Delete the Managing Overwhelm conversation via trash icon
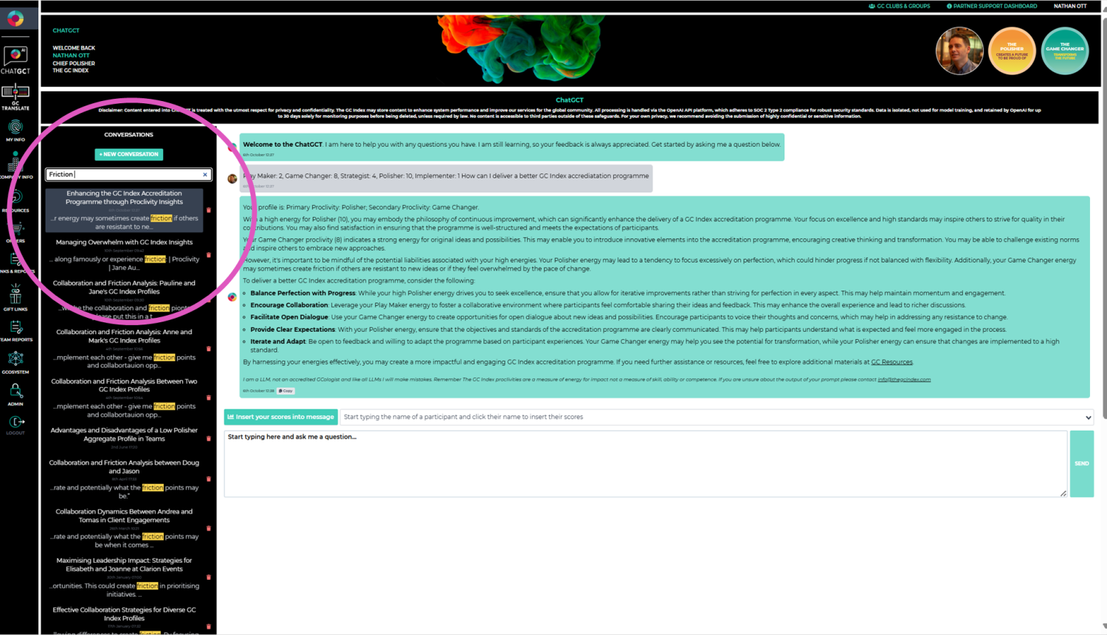 click(x=209, y=255)
